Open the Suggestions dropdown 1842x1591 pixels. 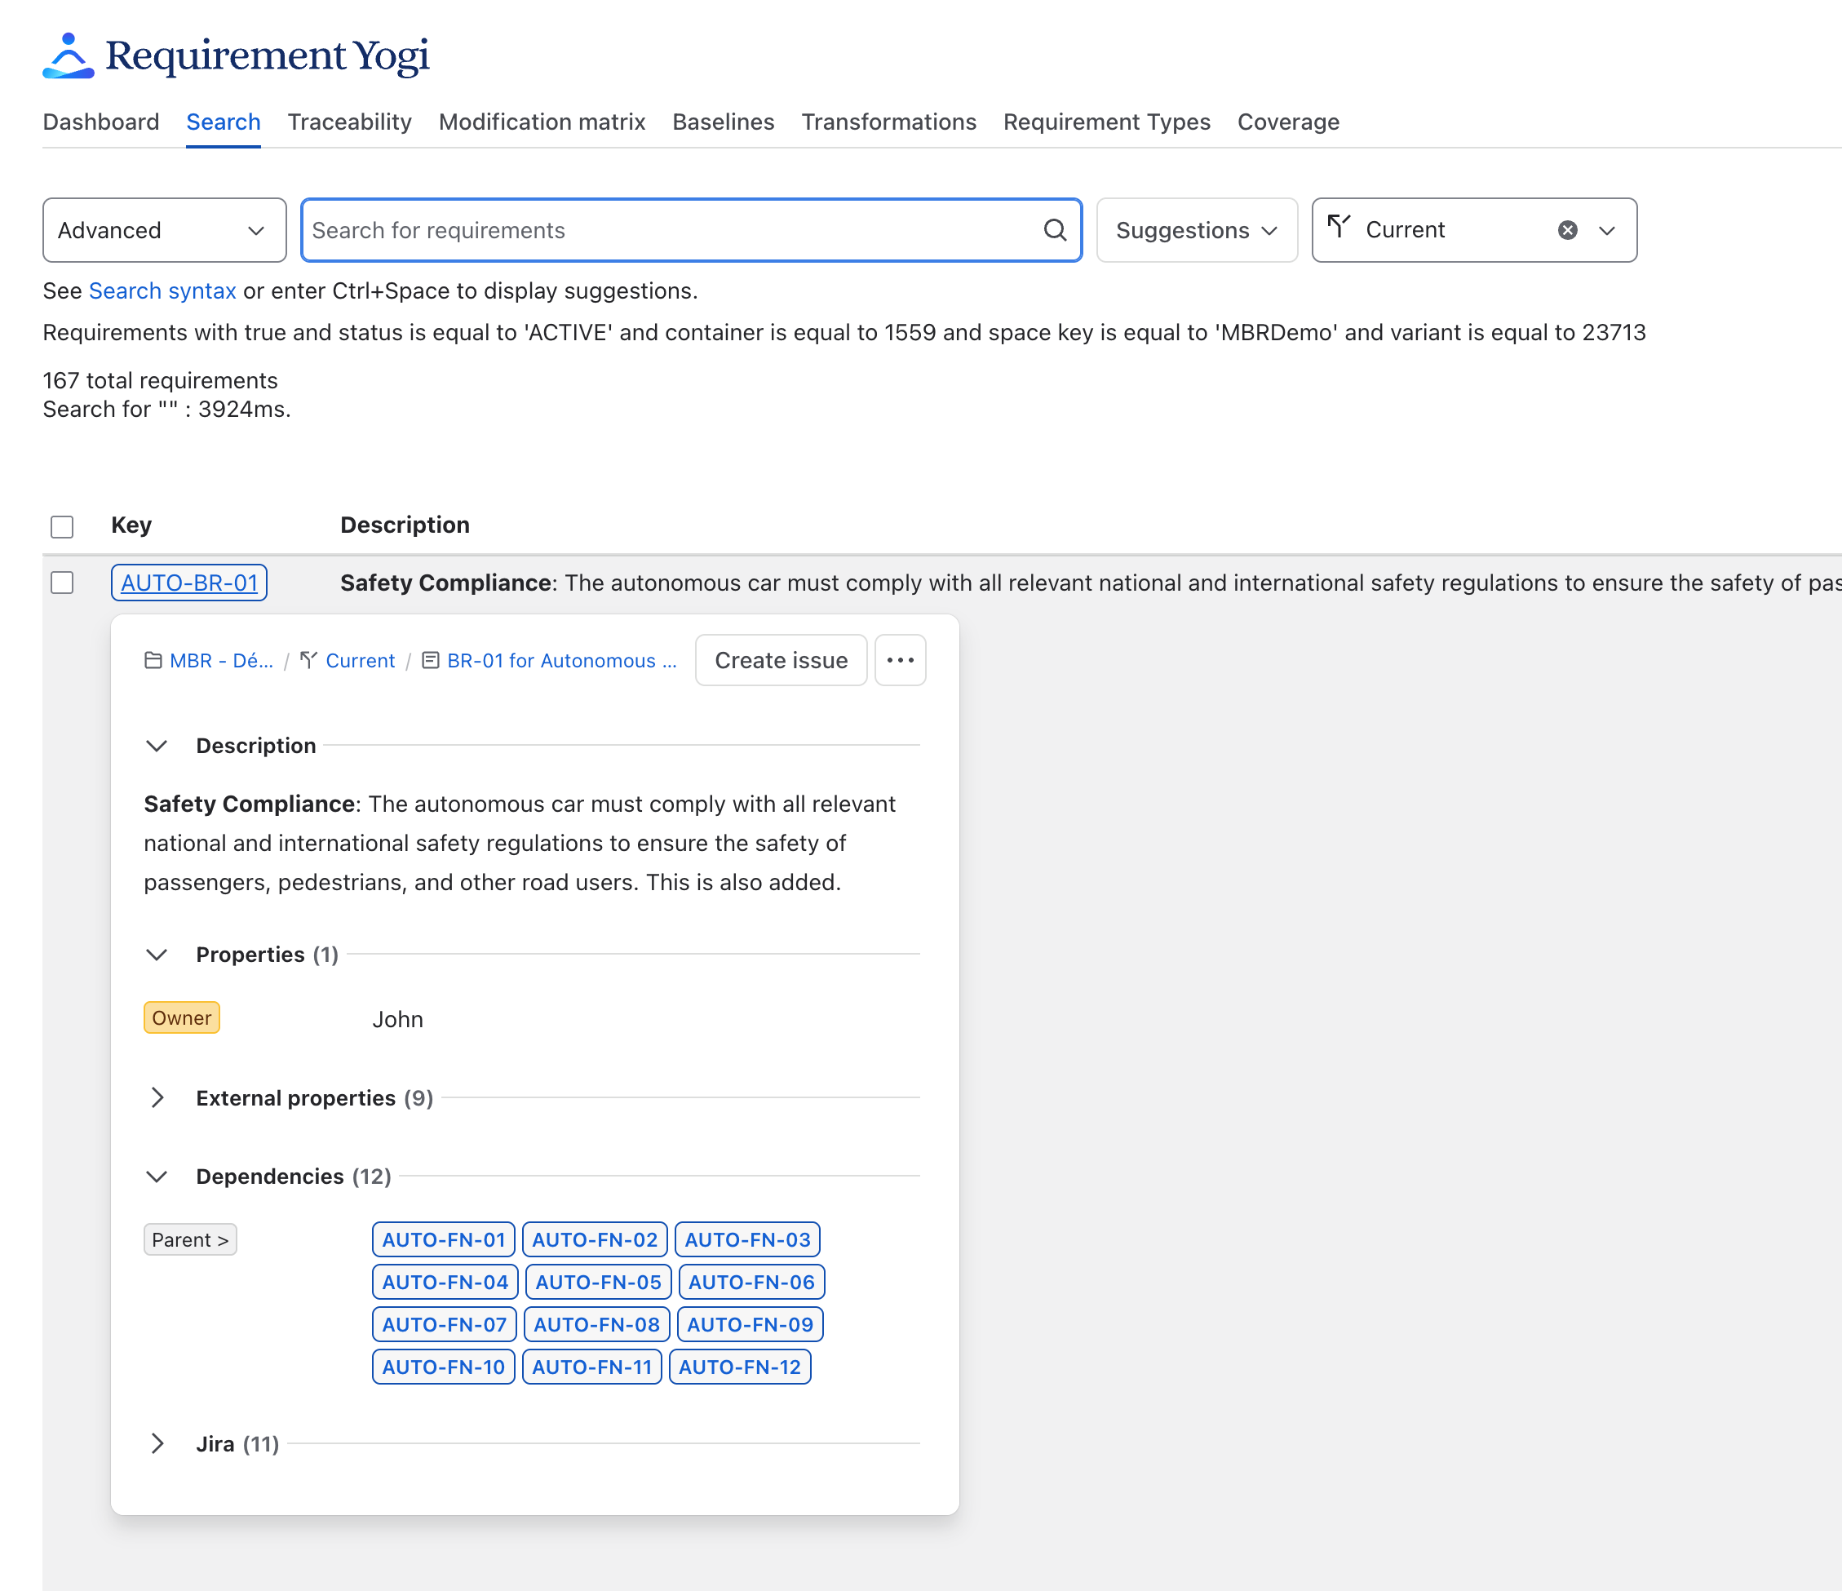[1197, 230]
